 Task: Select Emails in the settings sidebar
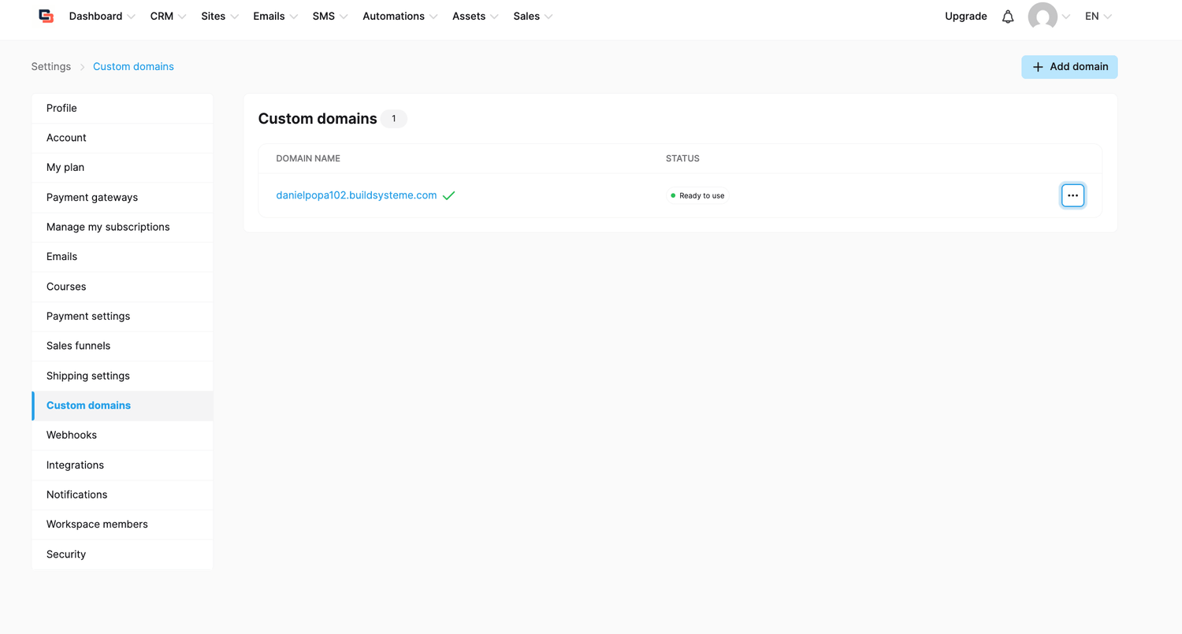(x=122, y=257)
